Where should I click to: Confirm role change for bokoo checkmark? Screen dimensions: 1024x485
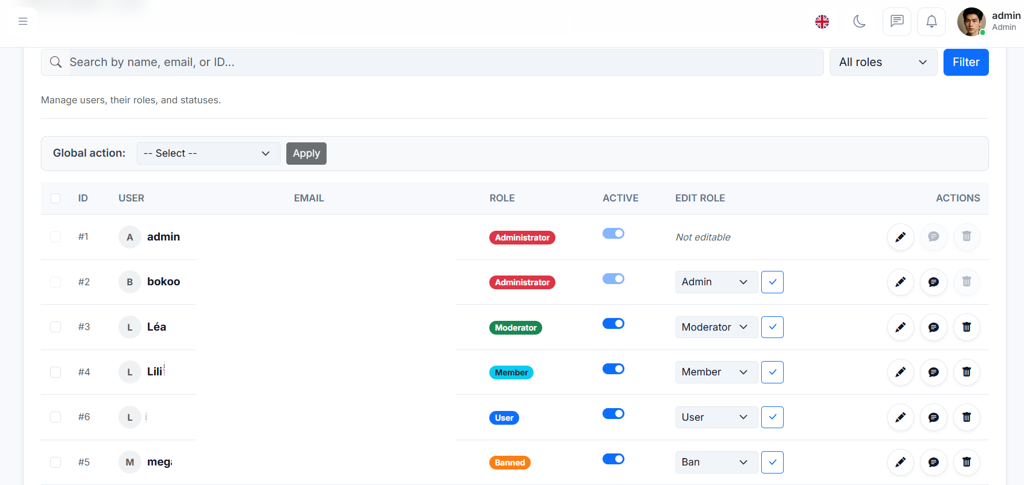(772, 282)
